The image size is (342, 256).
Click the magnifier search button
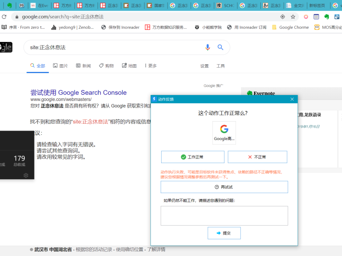(x=220, y=47)
